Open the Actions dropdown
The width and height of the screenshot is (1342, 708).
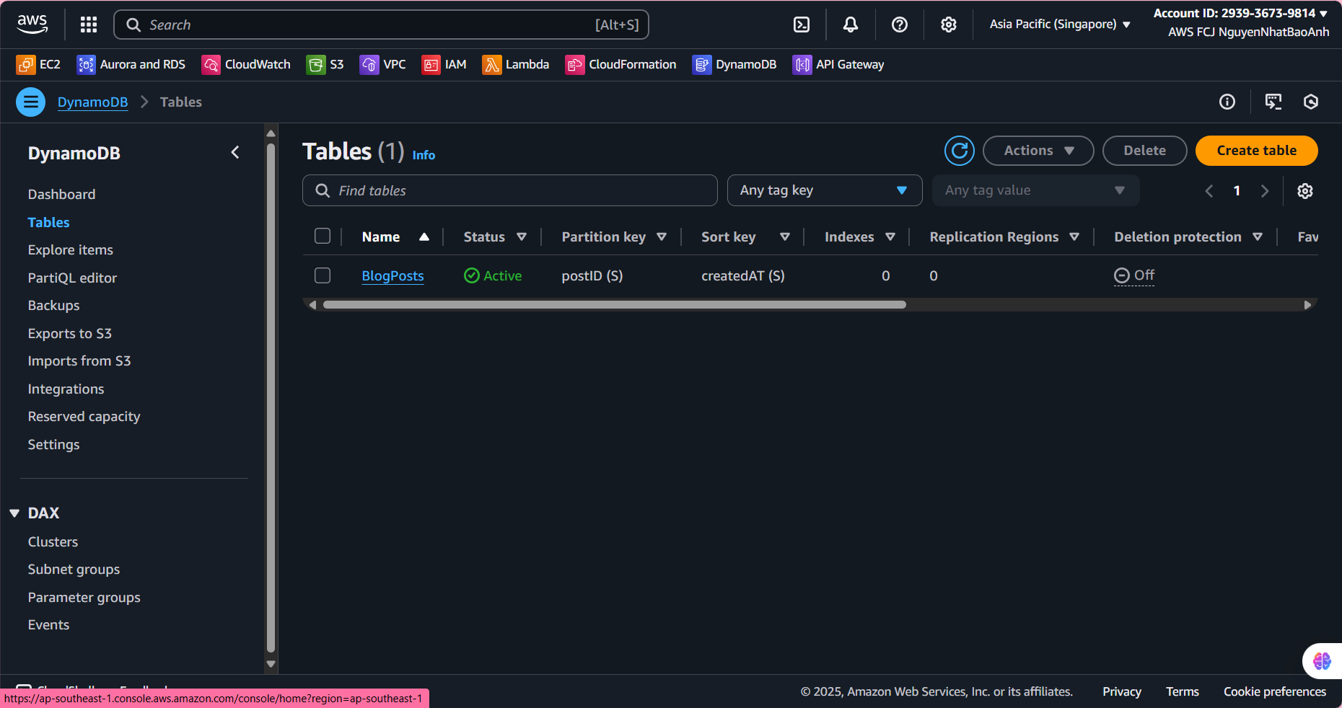click(1038, 151)
